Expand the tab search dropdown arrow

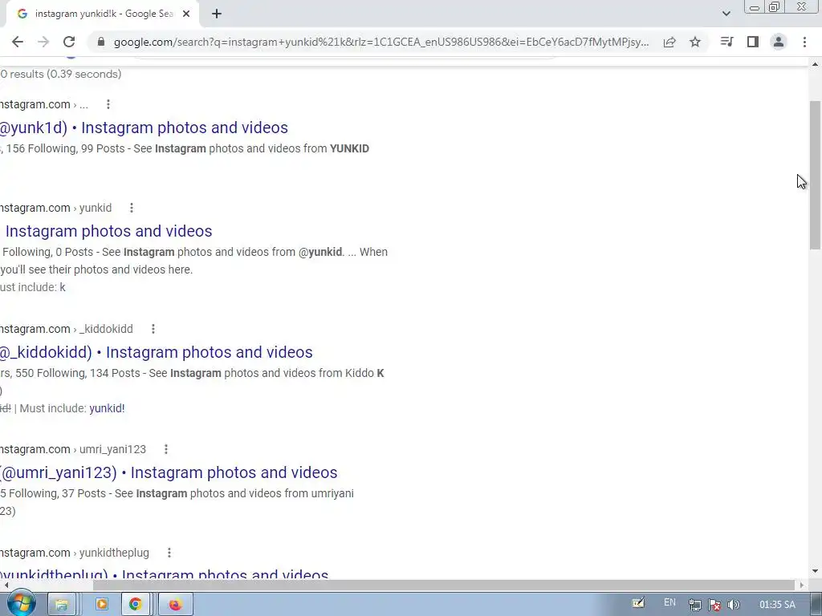pyautogui.click(x=726, y=14)
